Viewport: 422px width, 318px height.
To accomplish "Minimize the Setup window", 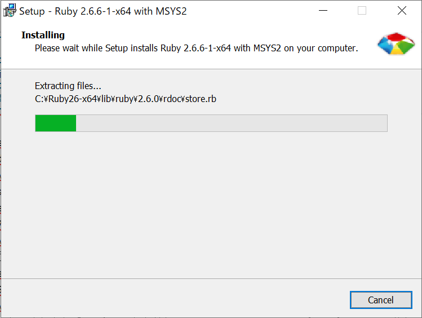I will [x=323, y=11].
